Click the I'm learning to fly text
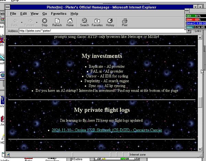This screenshot has width=206, height=161. pos(101,120)
